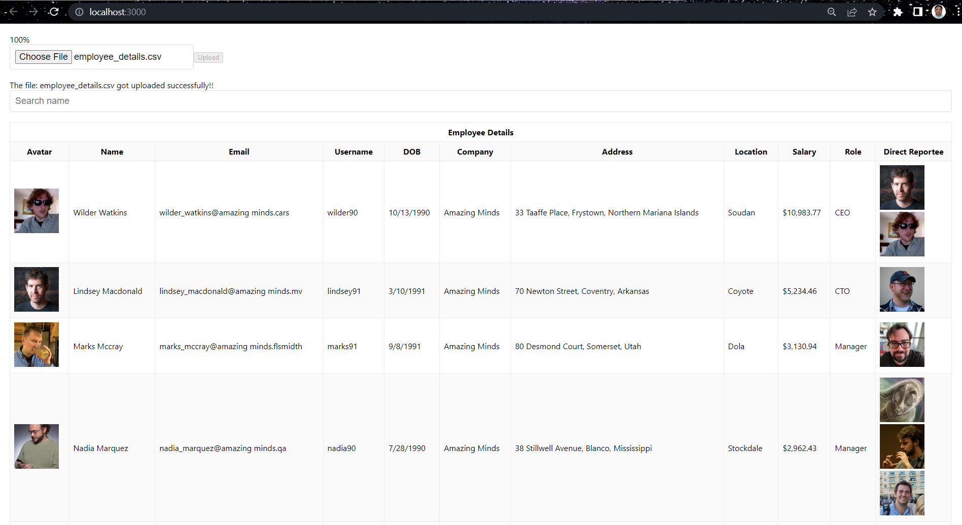Open the Choose File picker
Screen dimensions: 962x525
point(44,57)
